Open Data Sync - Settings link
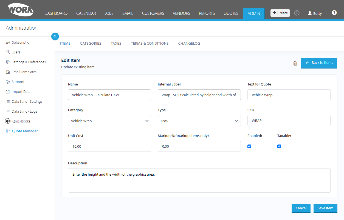Viewport: 344px width, 220px height. click(27, 101)
